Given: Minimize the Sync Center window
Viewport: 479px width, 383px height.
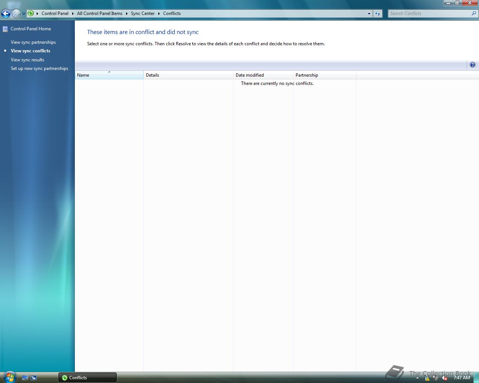Looking at the screenshot, I should [x=448, y=3].
